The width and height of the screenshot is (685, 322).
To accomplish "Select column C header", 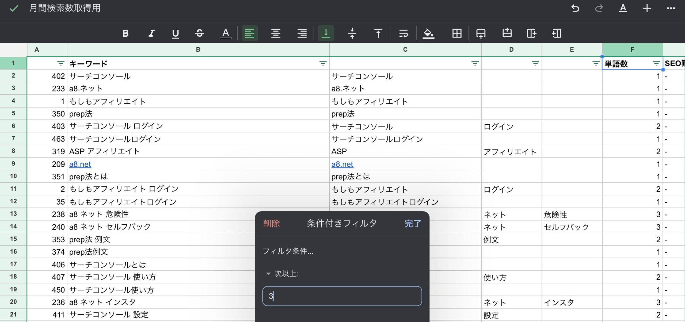I will tap(405, 49).
